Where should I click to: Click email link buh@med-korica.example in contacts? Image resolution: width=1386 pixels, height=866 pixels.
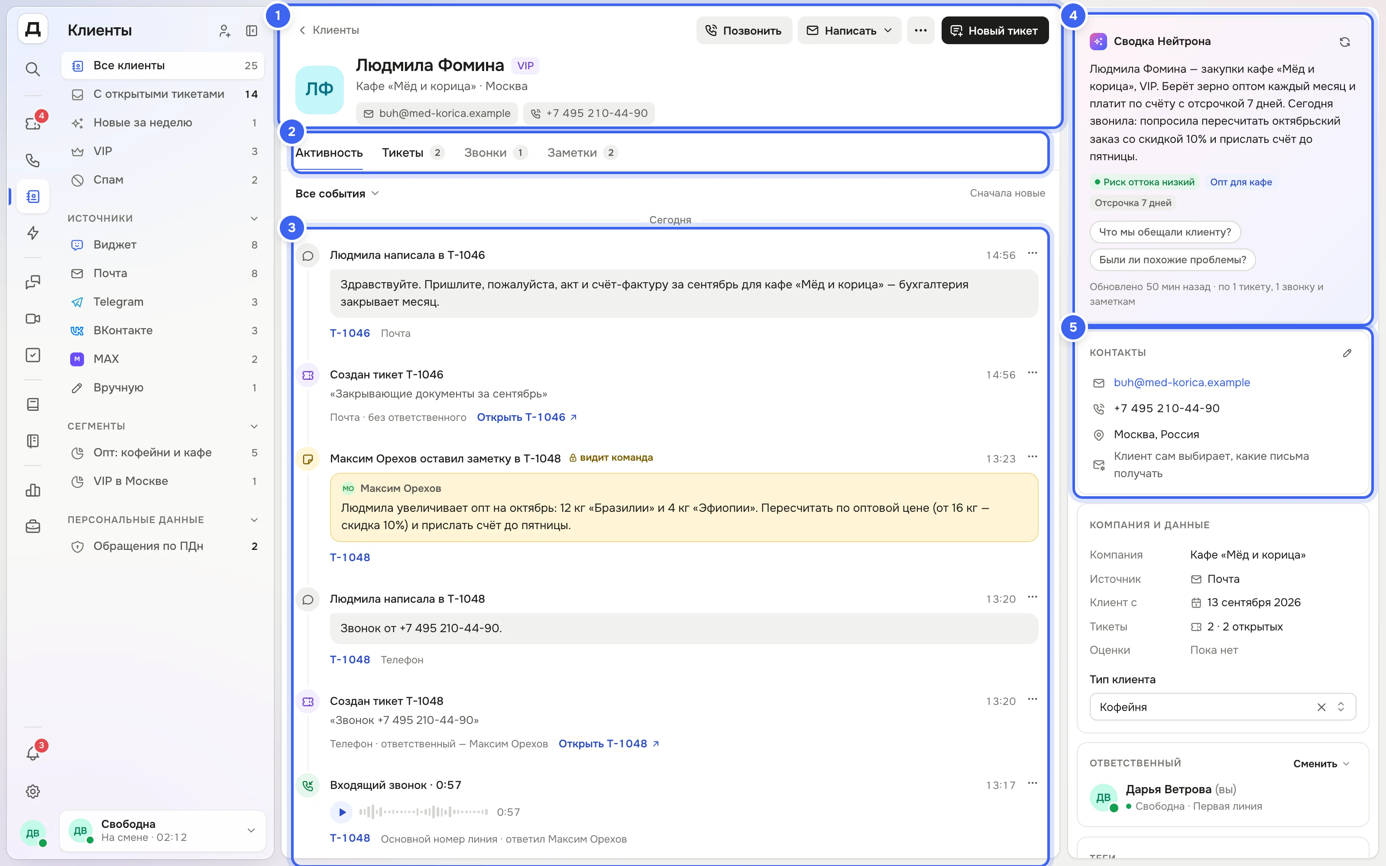pyautogui.click(x=1182, y=383)
